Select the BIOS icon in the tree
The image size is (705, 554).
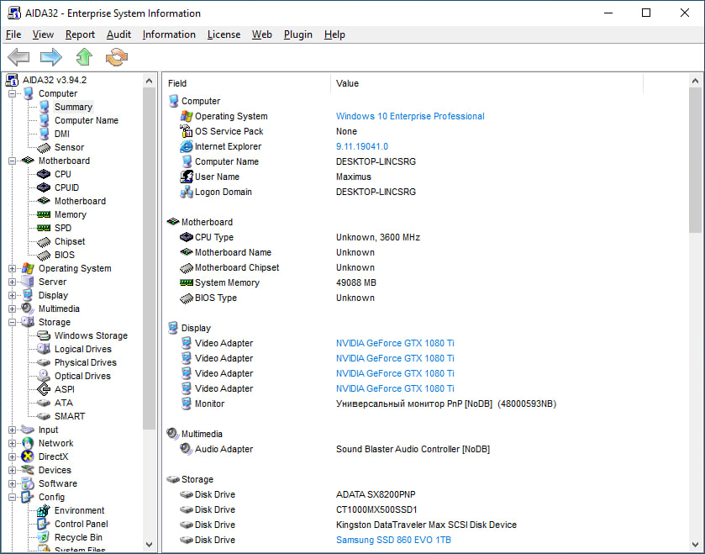point(44,256)
